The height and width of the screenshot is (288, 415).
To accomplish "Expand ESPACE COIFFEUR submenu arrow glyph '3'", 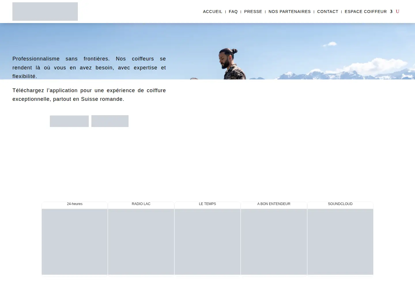I will 391,12.
